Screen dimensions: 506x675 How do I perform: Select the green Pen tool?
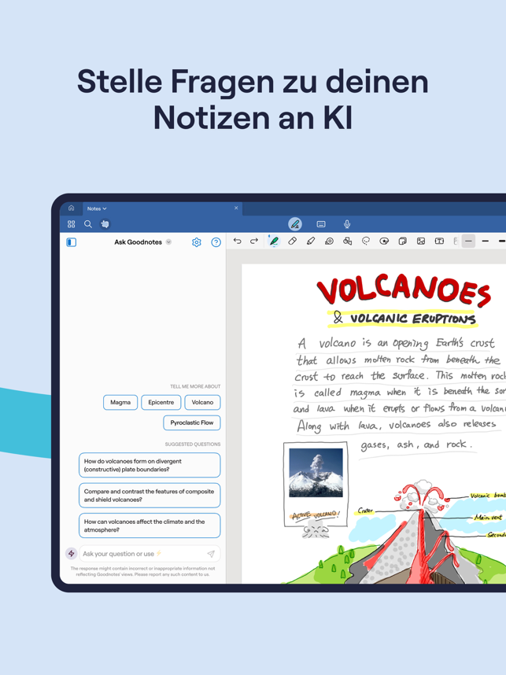pyautogui.click(x=274, y=241)
